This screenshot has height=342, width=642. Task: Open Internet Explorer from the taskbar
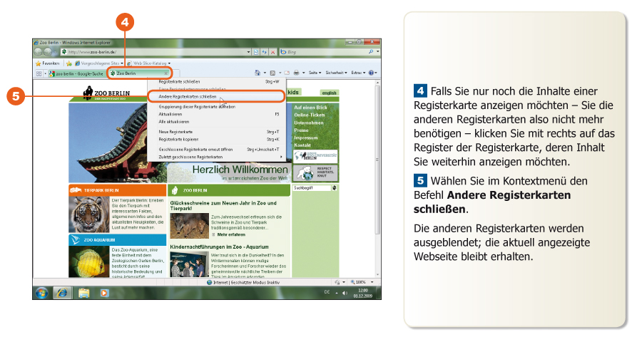click(x=63, y=292)
